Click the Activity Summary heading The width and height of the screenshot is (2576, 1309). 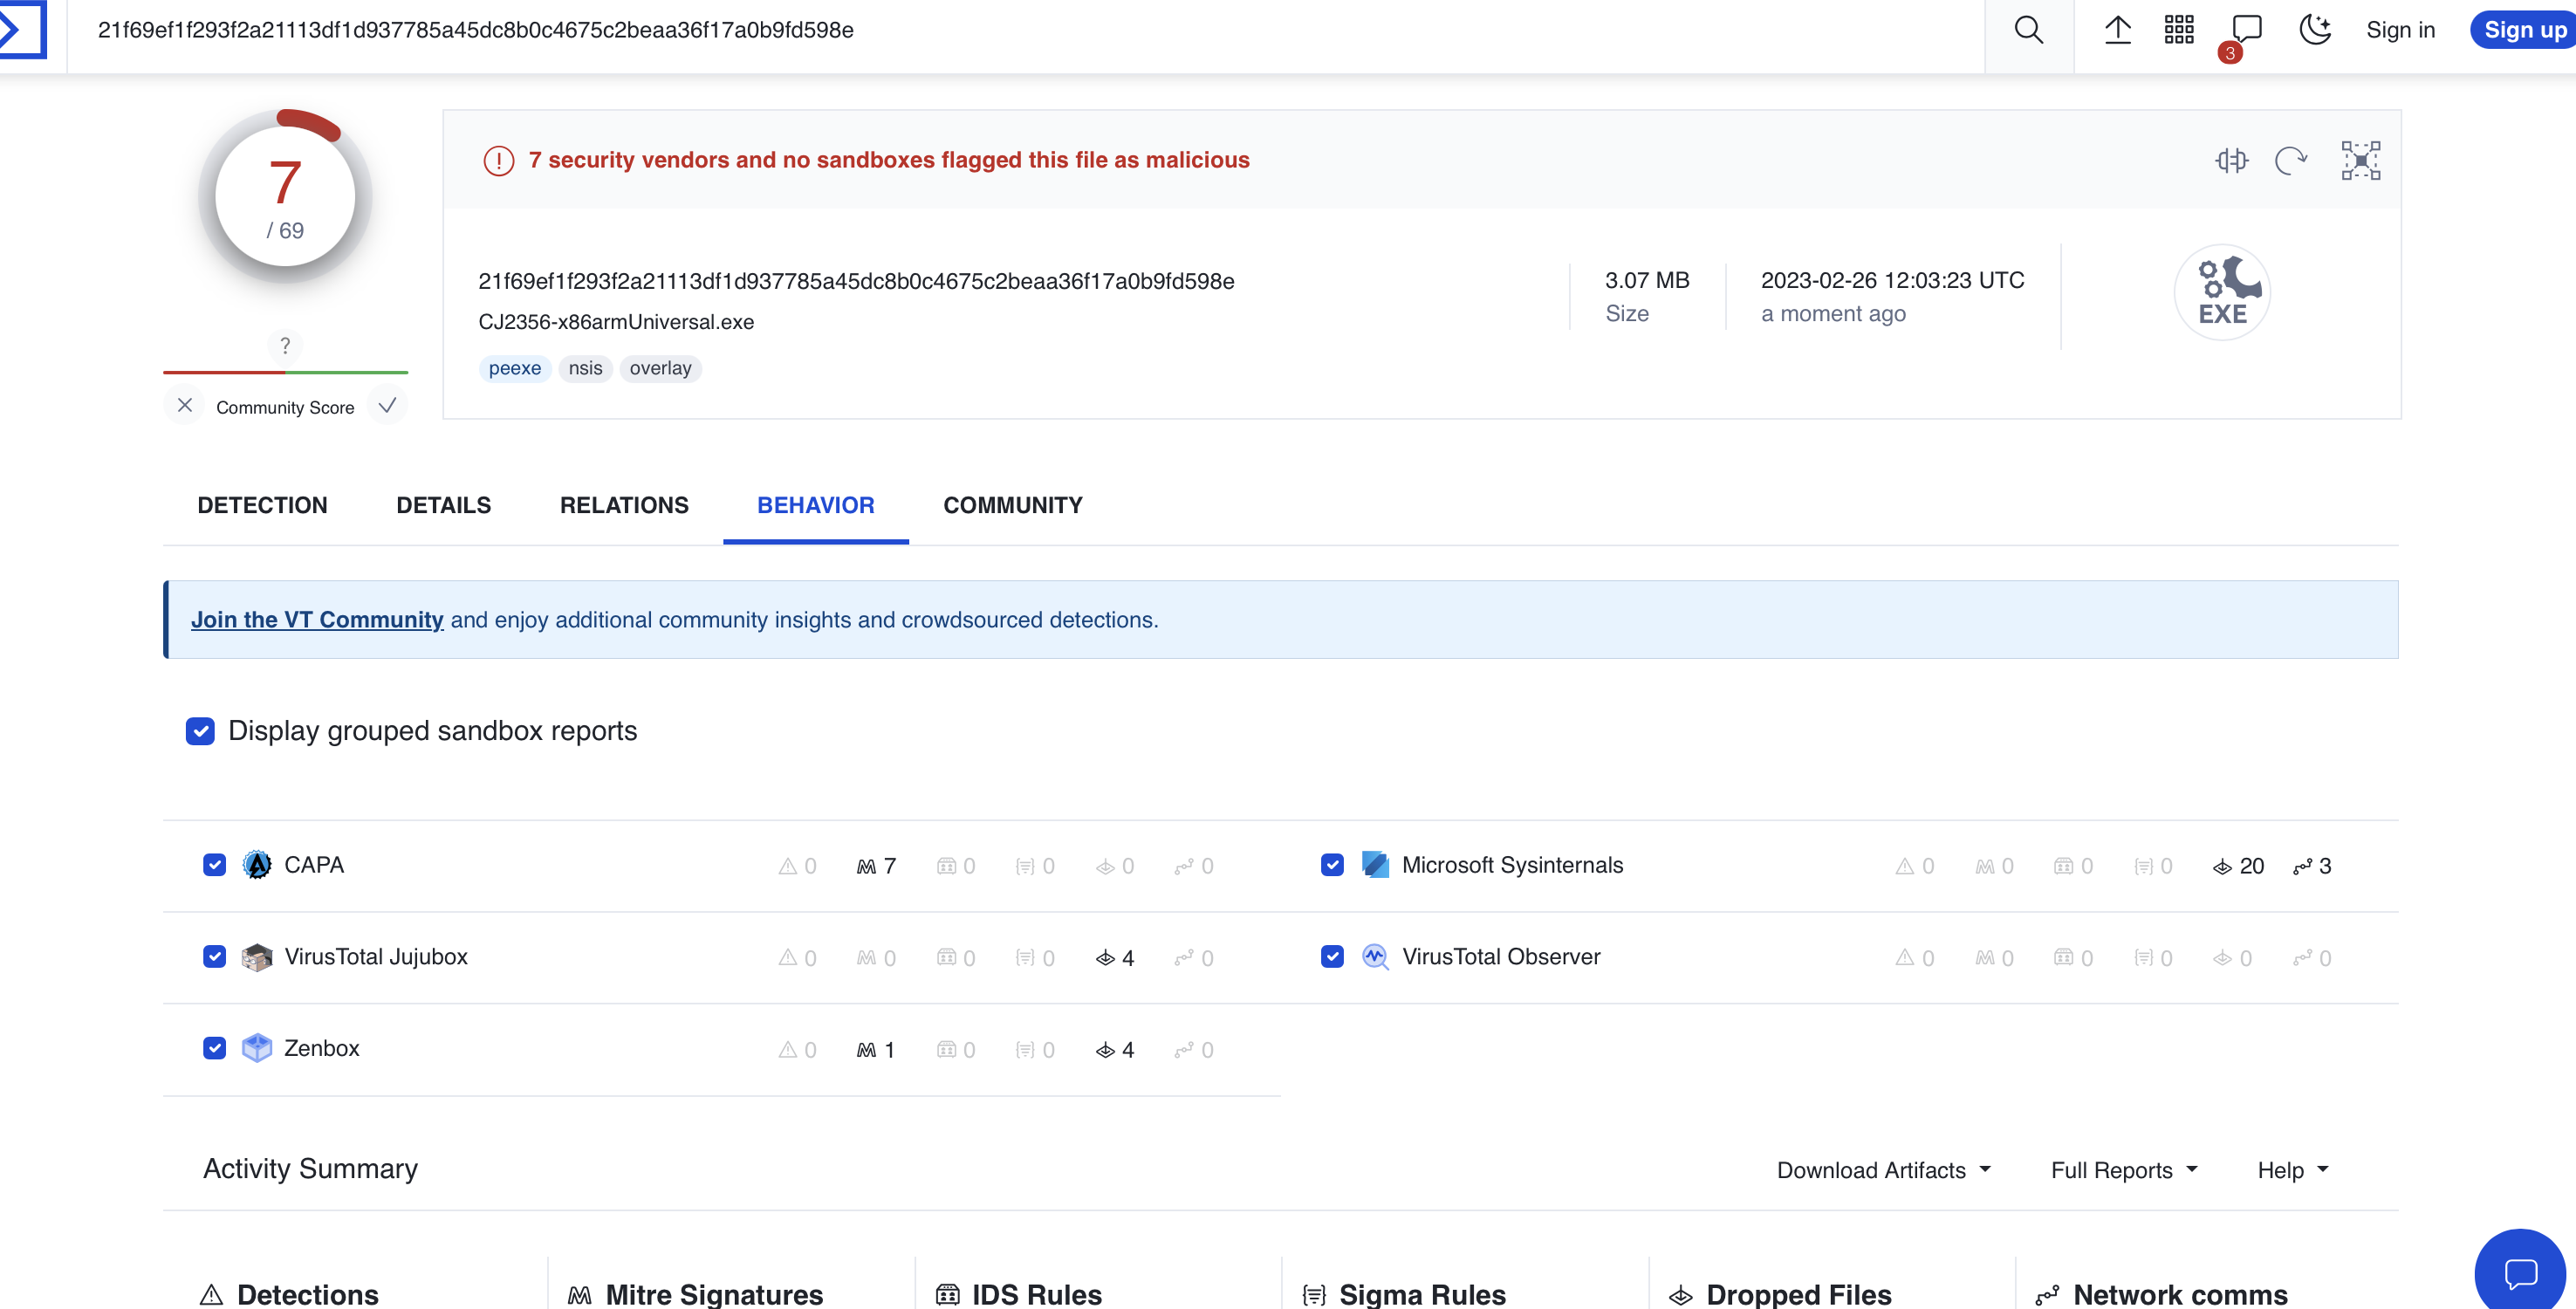[310, 1168]
